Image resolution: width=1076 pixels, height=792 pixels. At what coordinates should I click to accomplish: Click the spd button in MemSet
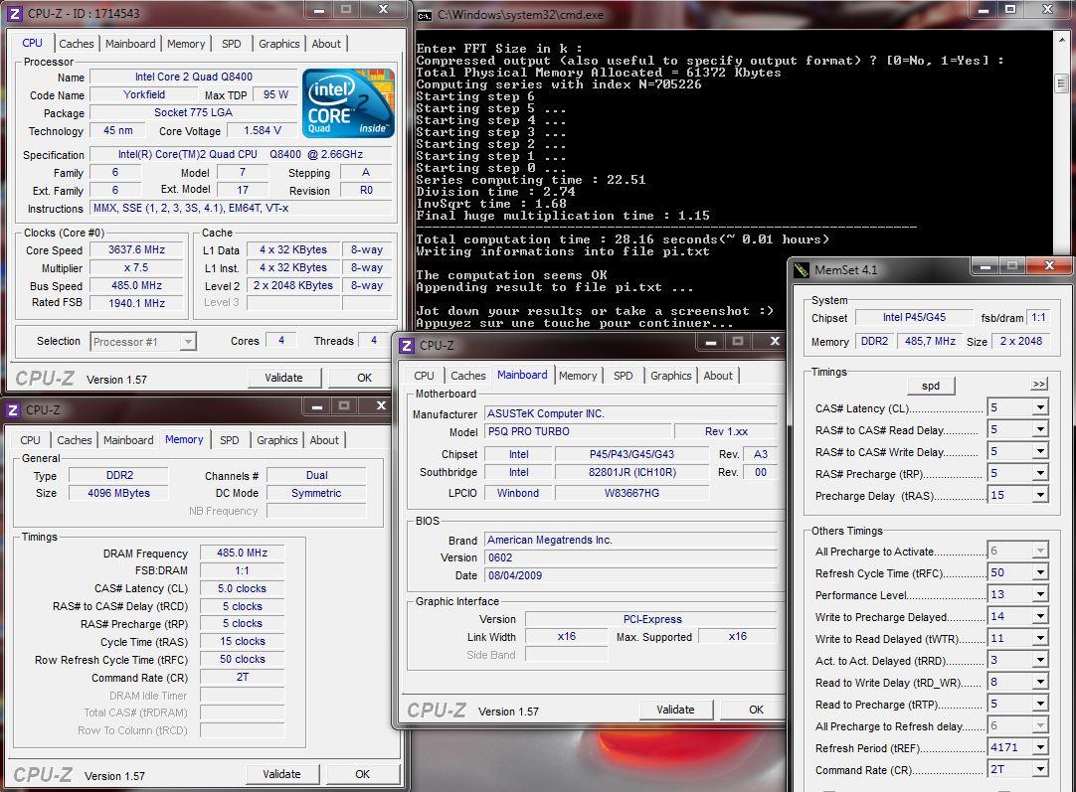tap(931, 386)
